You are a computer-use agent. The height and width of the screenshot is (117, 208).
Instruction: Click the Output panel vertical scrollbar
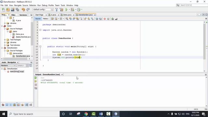[206, 92]
